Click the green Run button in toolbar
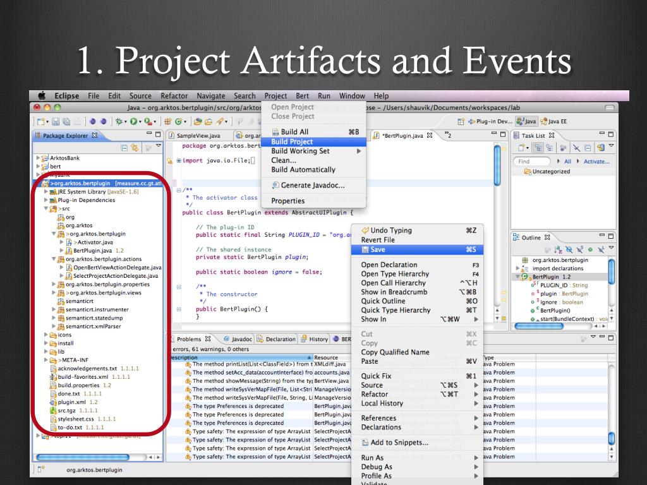The width and height of the screenshot is (647, 485). click(x=134, y=121)
